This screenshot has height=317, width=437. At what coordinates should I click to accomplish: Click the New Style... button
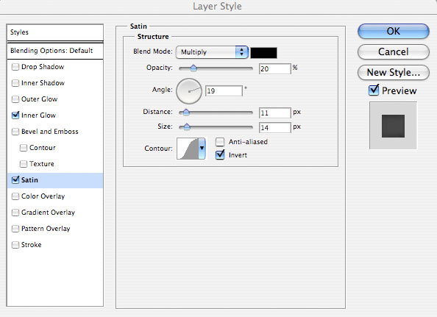click(x=394, y=72)
